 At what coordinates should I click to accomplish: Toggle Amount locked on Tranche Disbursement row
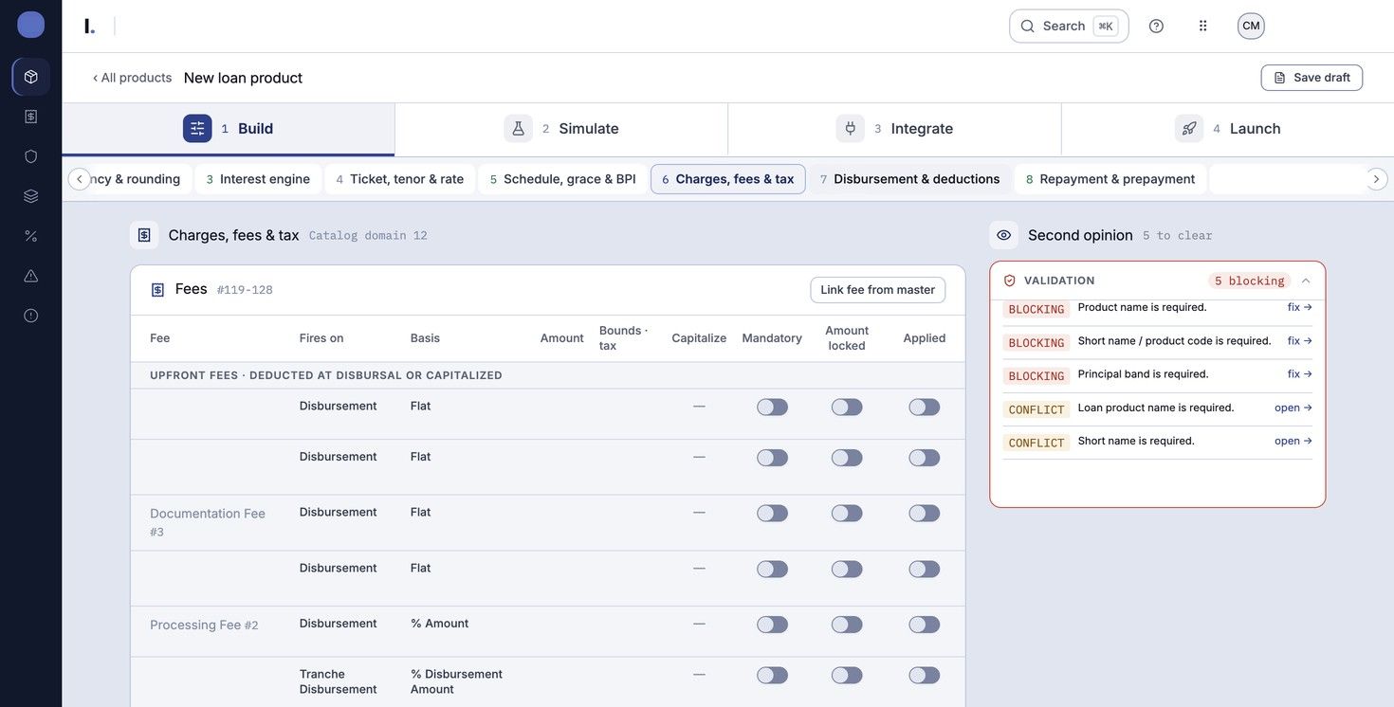pyautogui.click(x=847, y=675)
